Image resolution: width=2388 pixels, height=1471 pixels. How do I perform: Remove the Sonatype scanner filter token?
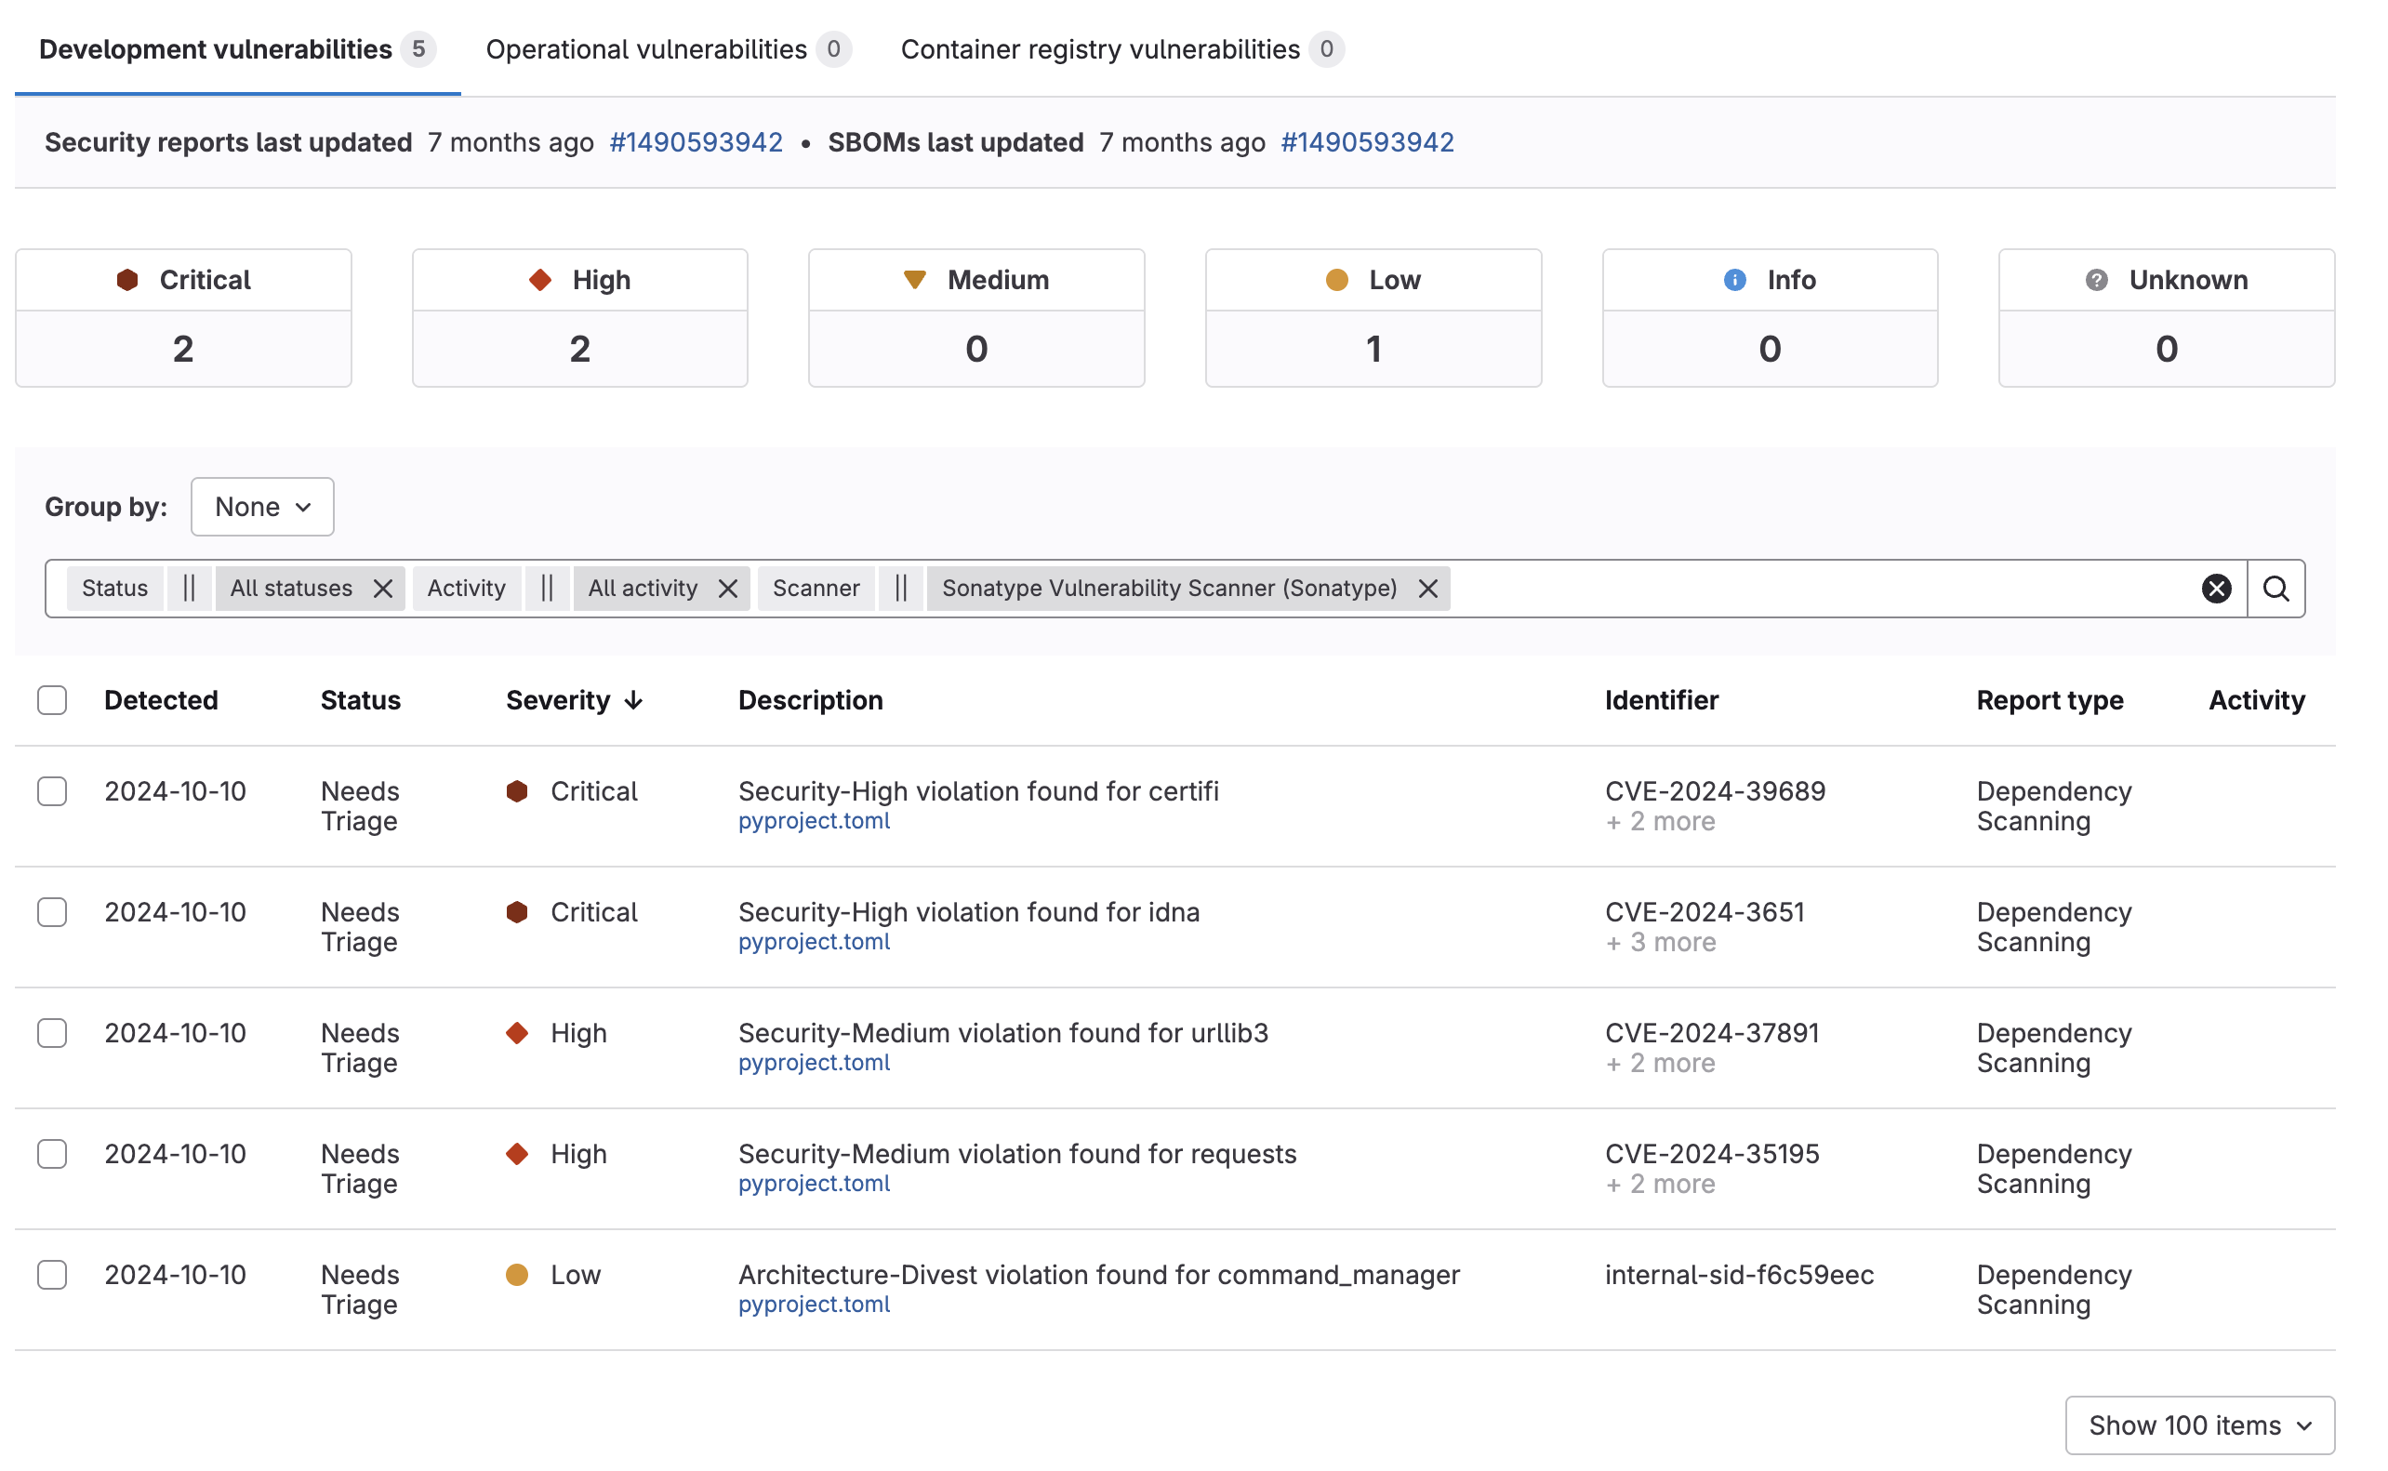[1427, 589]
